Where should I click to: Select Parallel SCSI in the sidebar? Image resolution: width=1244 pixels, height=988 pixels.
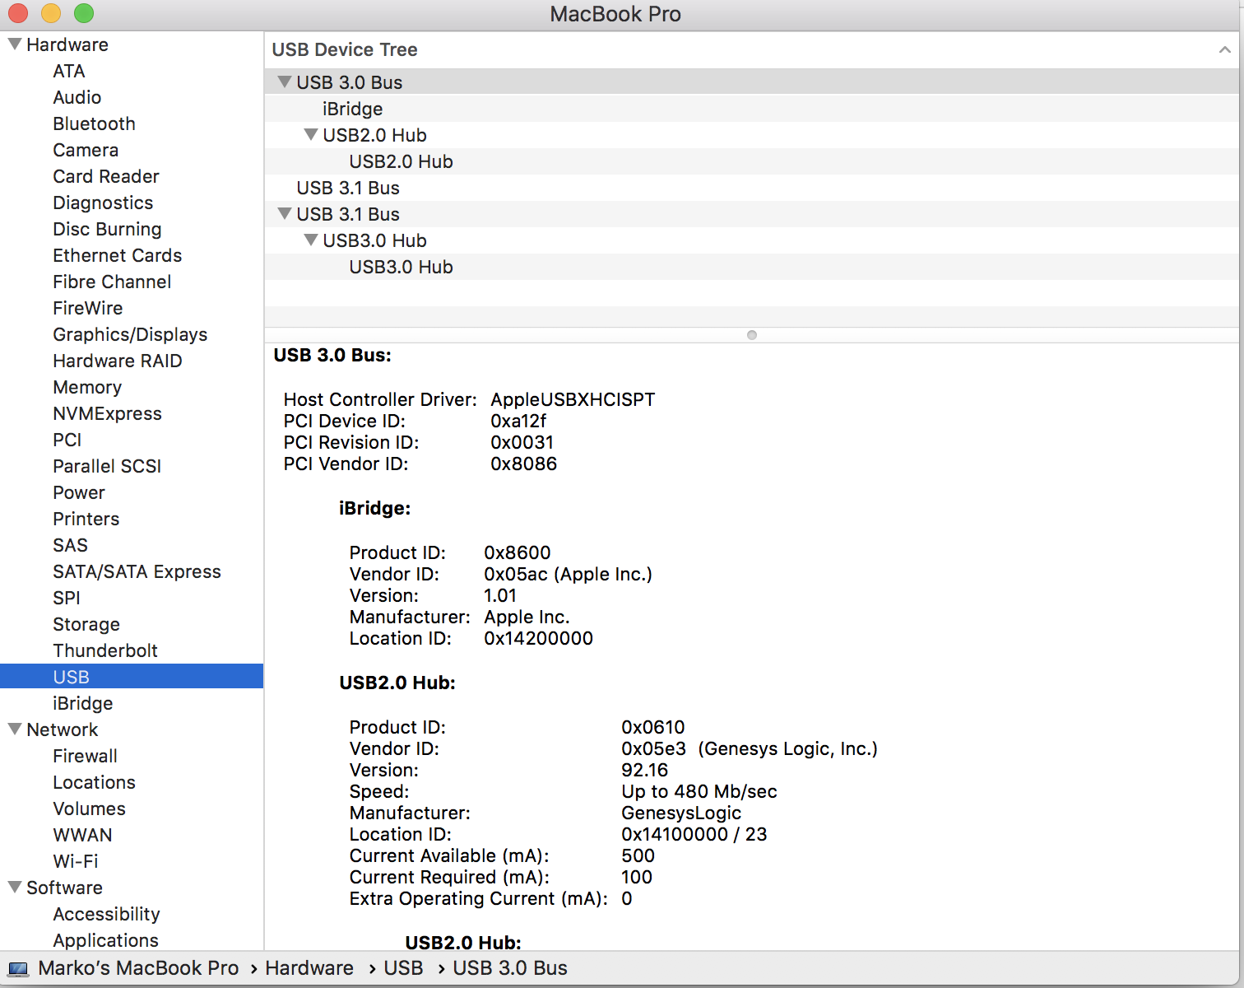click(x=107, y=466)
